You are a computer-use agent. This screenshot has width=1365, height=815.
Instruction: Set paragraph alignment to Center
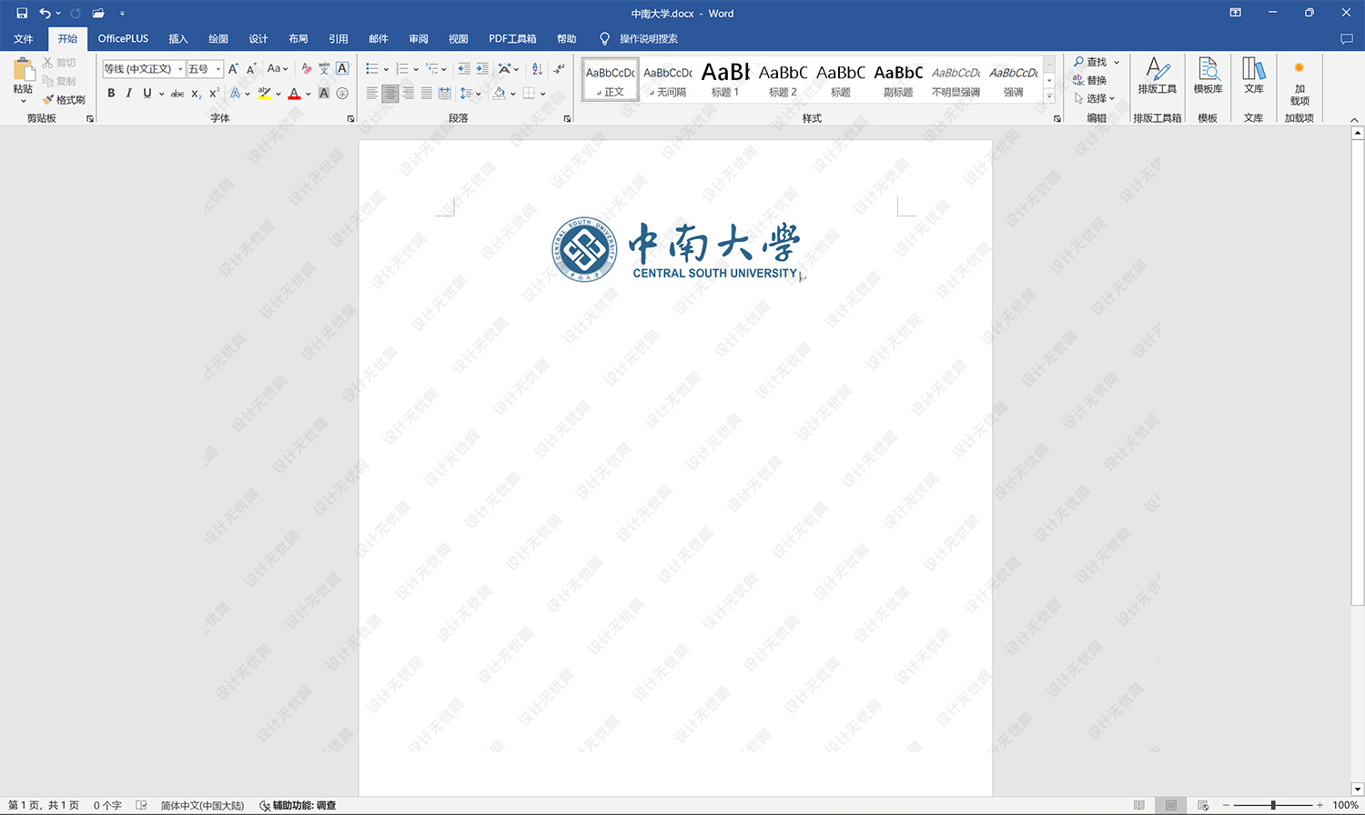389,94
